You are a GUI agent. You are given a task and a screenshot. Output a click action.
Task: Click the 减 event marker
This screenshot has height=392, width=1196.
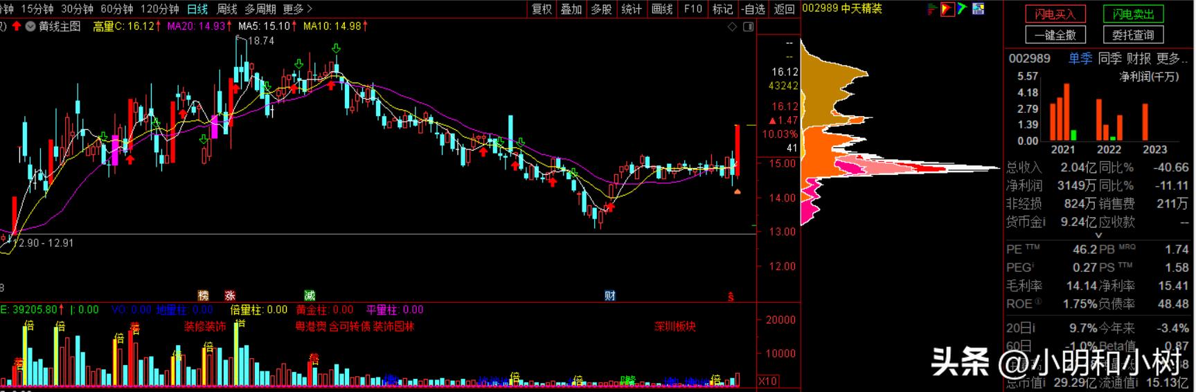309,296
